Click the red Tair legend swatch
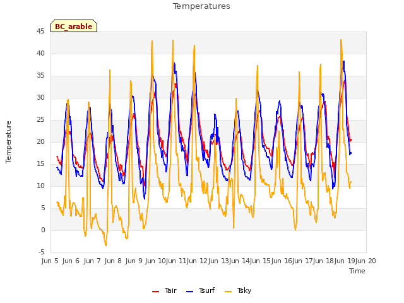This screenshot has height=303, width=404. tap(155, 292)
